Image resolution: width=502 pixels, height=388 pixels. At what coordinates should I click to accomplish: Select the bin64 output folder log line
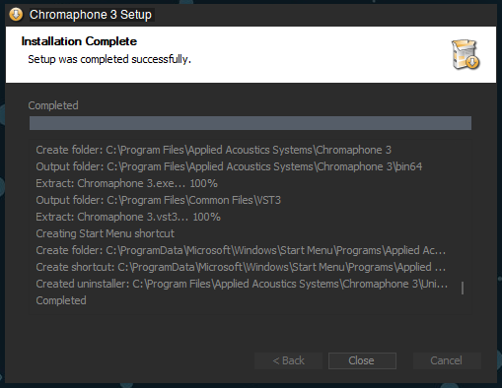(x=229, y=166)
